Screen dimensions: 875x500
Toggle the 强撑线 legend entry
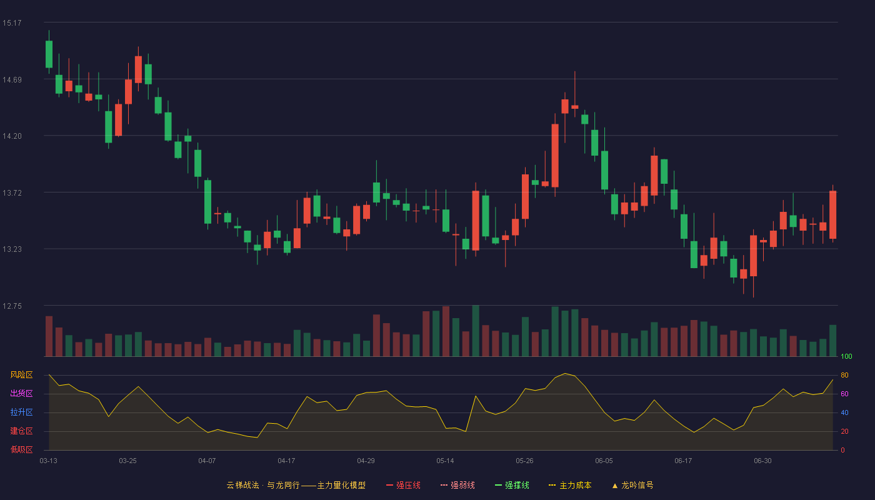(512, 485)
